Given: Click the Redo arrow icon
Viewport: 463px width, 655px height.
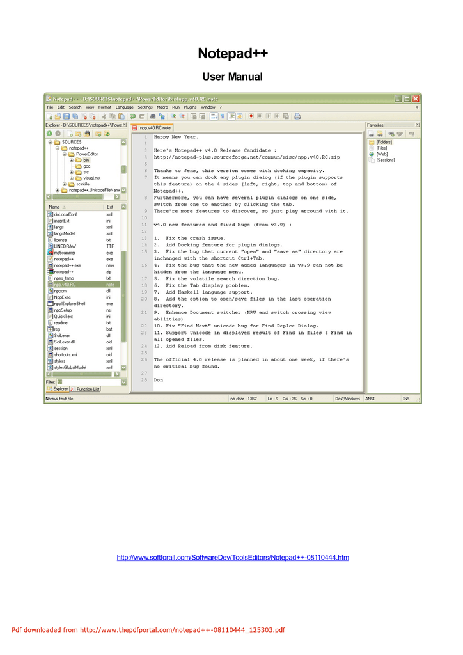Looking at the screenshot, I should click(141, 116).
